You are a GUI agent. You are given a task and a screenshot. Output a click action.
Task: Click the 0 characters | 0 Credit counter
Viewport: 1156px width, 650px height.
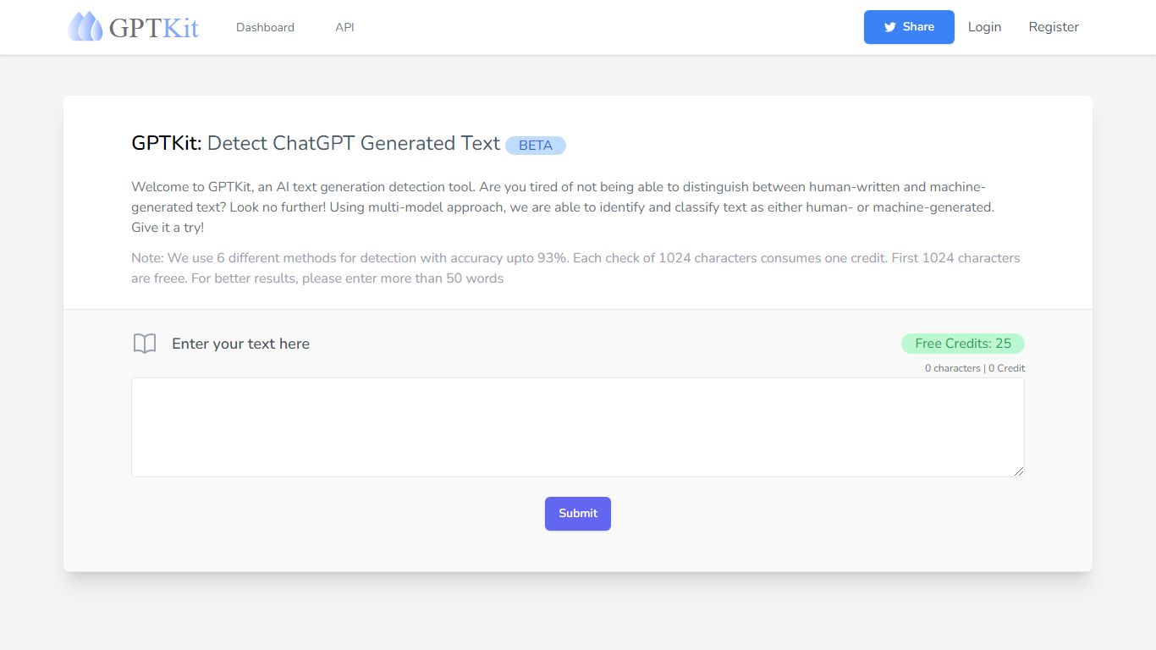point(974,368)
